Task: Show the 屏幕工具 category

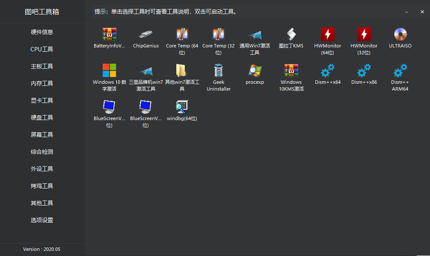Action: point(42,135)
